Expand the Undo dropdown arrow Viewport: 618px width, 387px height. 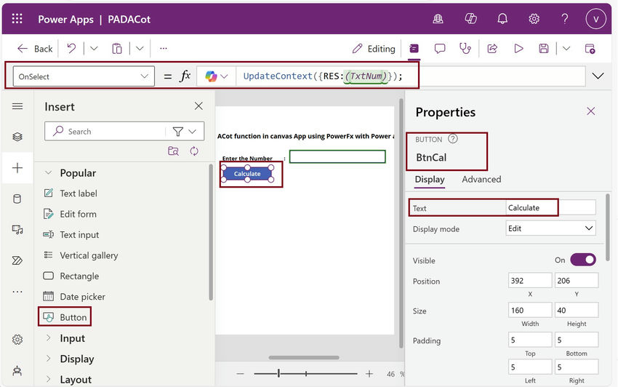(x=94, y=49)
